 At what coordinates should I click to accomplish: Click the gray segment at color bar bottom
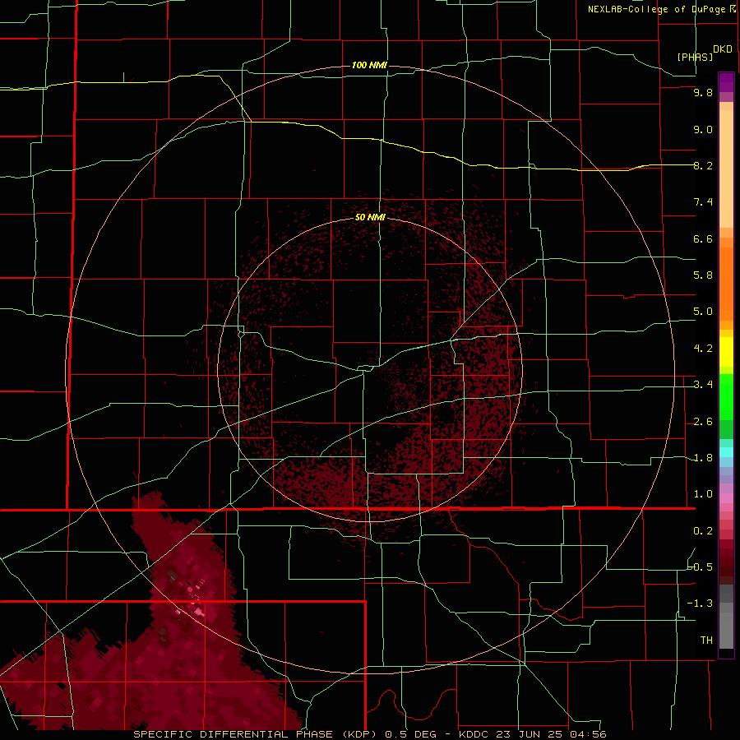726,627
